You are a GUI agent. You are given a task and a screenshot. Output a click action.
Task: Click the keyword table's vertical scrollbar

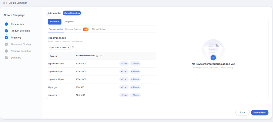click(156, 54)
